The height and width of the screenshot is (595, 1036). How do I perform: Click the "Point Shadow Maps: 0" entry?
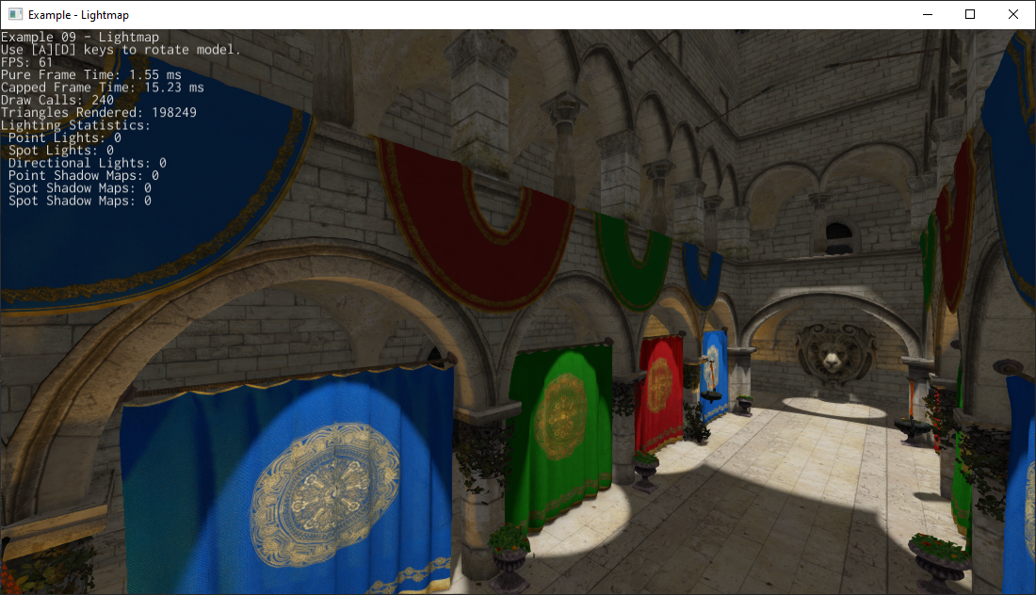83,175
